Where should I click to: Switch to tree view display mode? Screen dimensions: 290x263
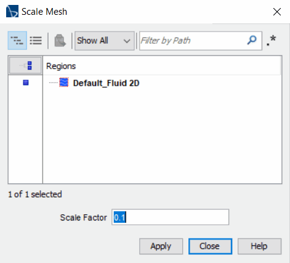click(17, 41)
